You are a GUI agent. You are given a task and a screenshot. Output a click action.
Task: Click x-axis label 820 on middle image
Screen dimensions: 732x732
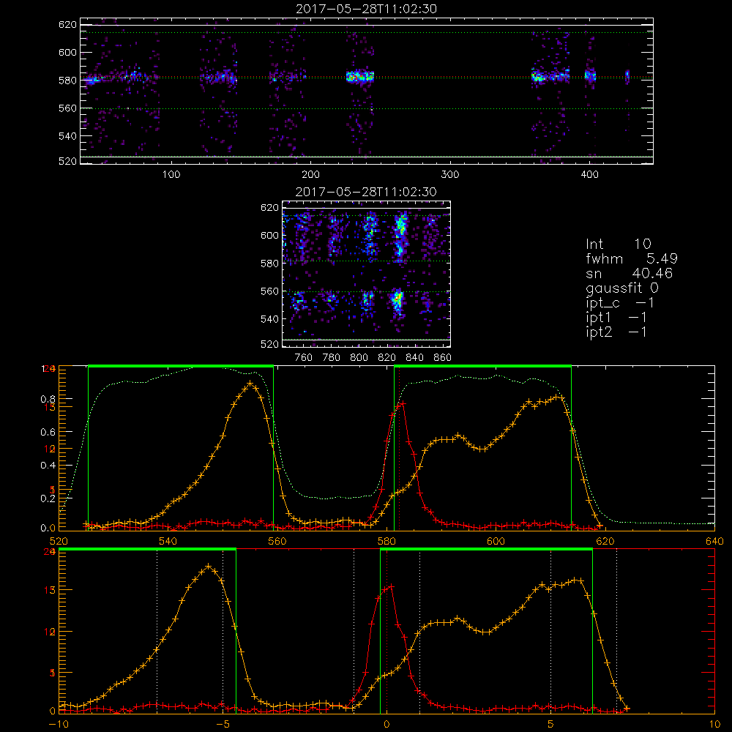[x=387, y=358]
